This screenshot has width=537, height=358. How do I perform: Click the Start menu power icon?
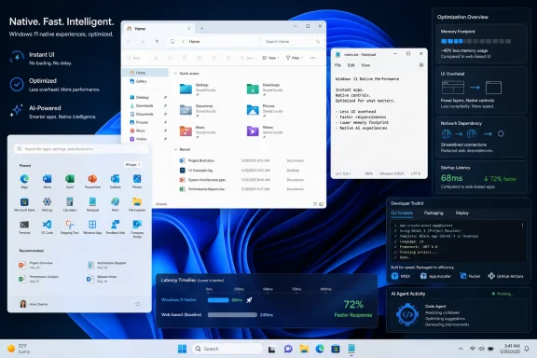click(138, 304)
